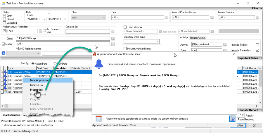Switch to the Activity tab
Viewport: 263px width, 133px height.
(x=184, y=38)
